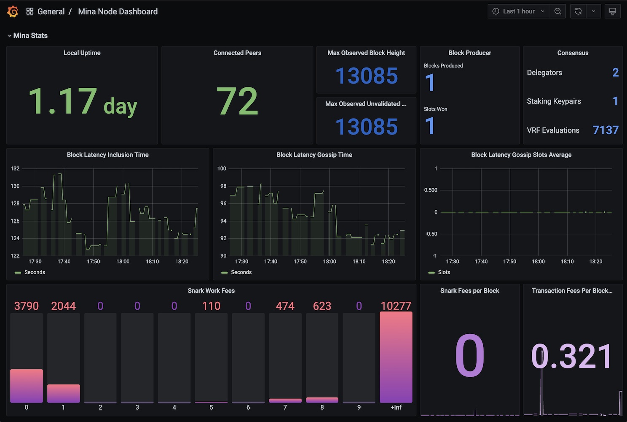Click the 10277 Snark Work Fees value
627x422 pixels.
[396, 306]
